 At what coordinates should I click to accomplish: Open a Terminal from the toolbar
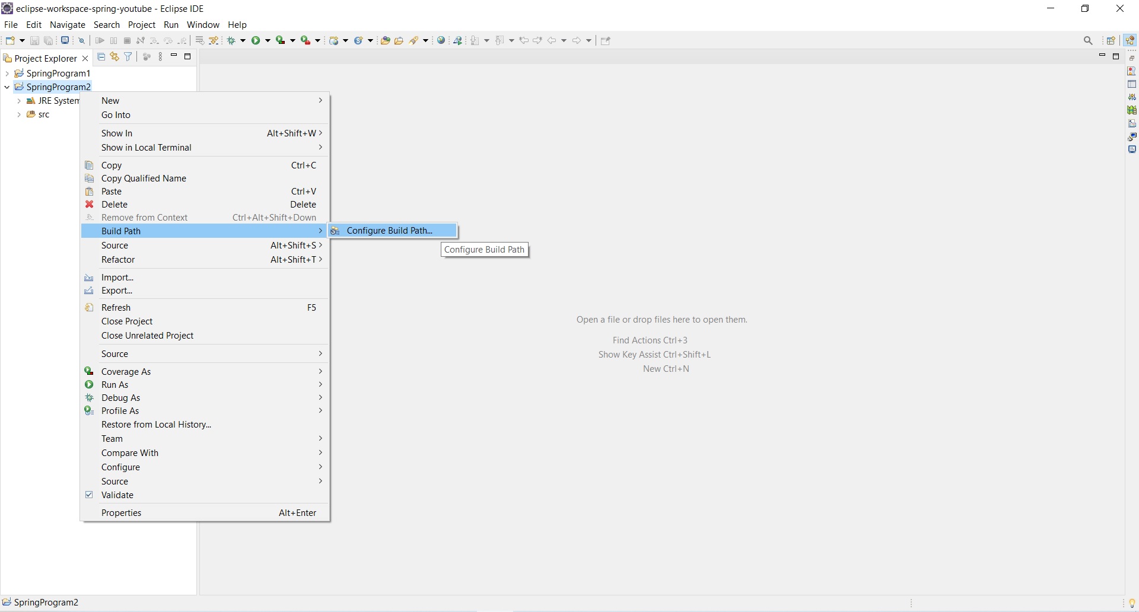coord(65,41)
